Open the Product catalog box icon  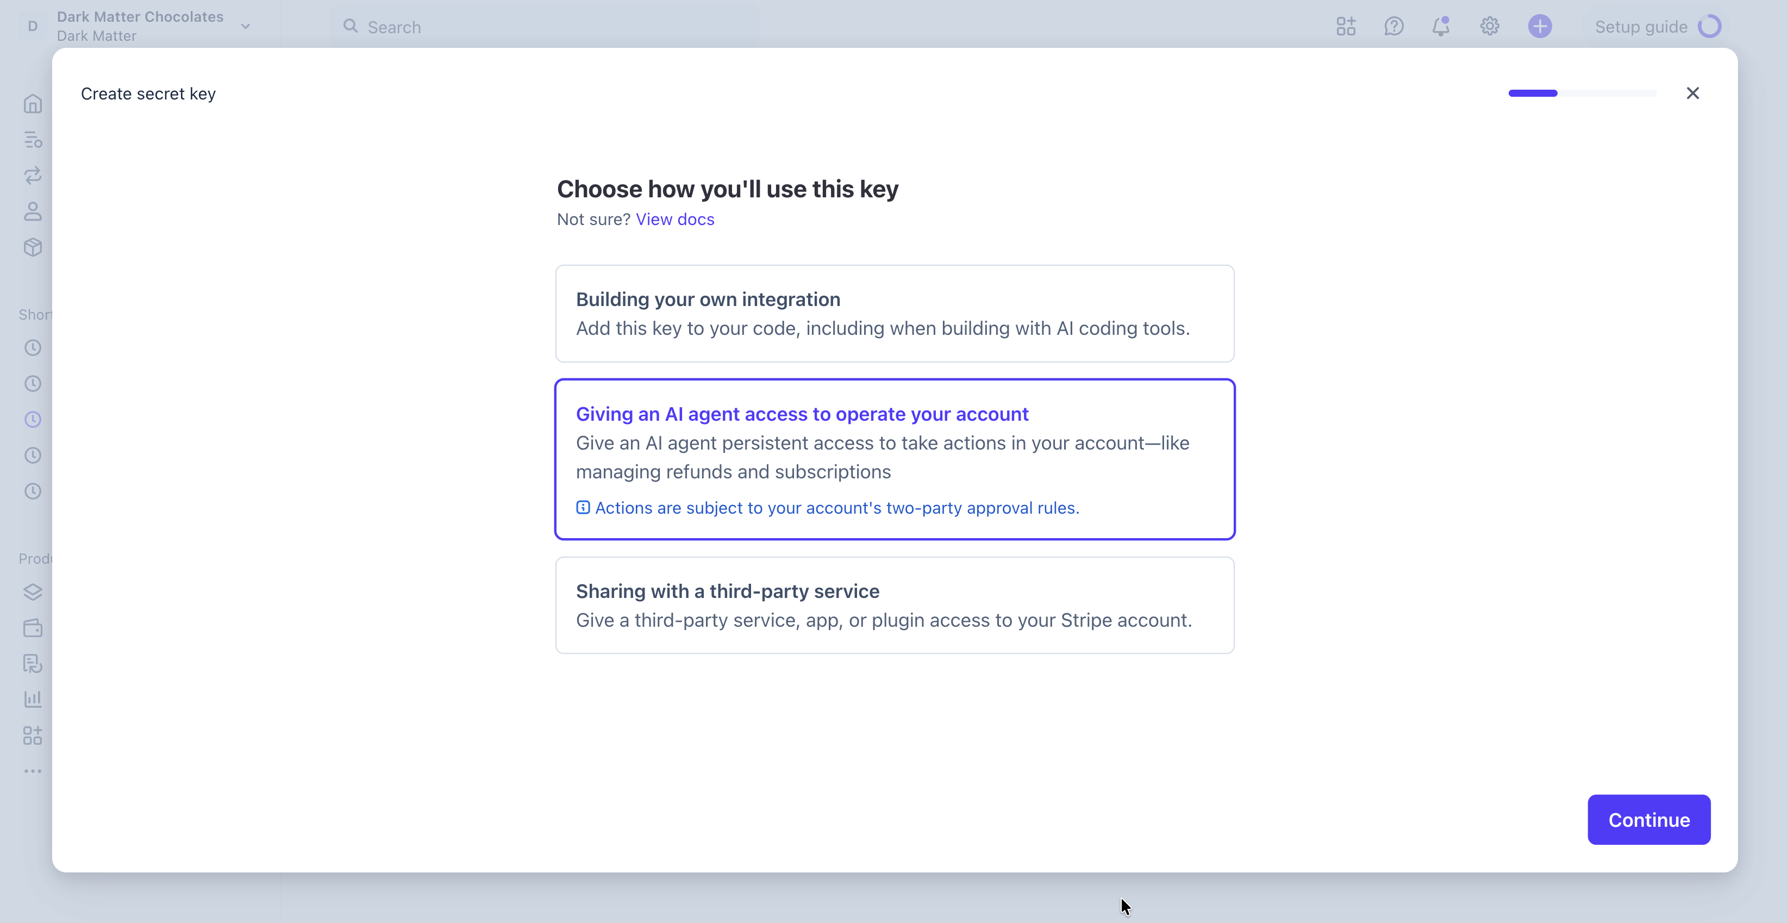[x=33, y=247]
